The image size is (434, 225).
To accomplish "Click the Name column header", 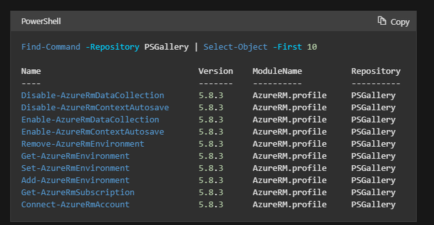I will [31, 71].
